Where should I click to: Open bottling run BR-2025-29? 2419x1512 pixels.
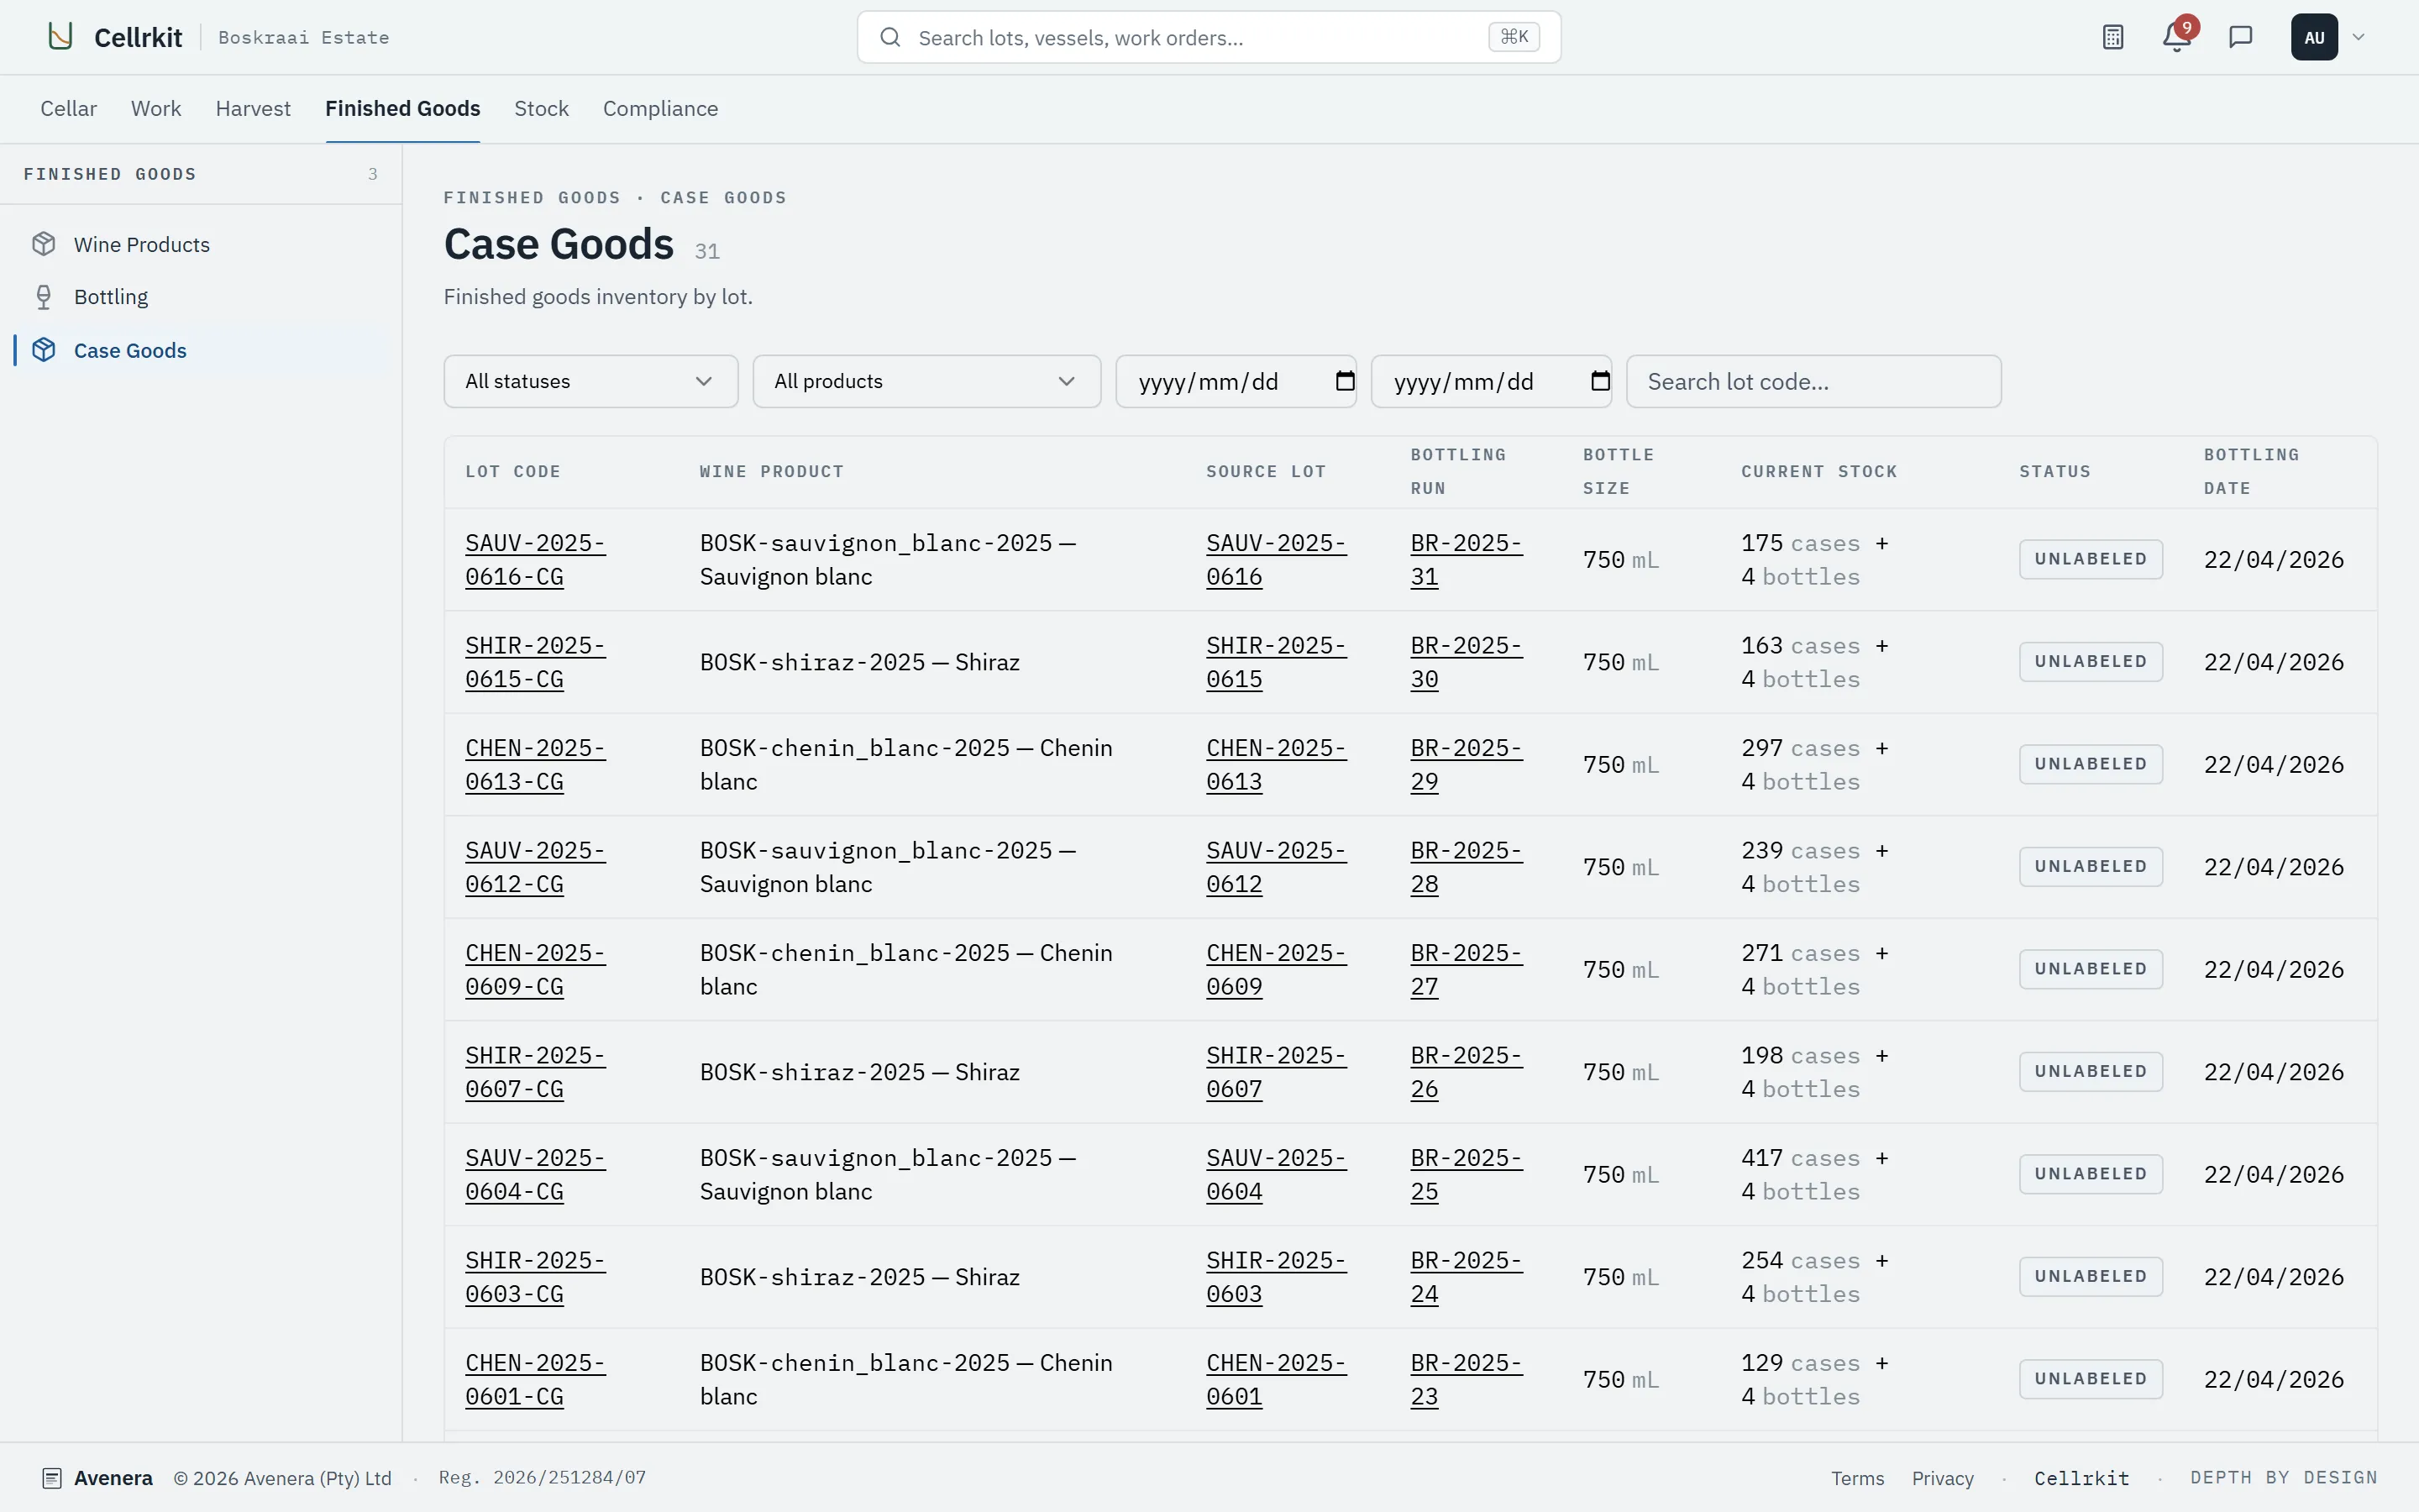(x=1467, y=765)
